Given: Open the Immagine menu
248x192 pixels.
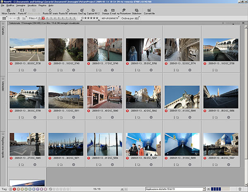Looking at the screenshot, I should (x=21, y=5).
